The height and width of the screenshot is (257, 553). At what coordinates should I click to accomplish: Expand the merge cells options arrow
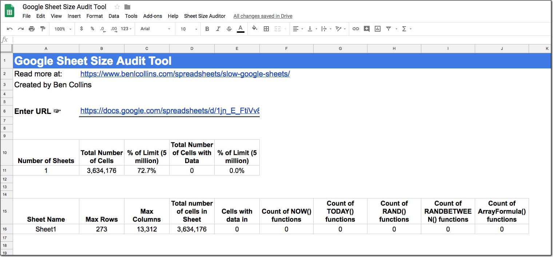pos(285,29)
